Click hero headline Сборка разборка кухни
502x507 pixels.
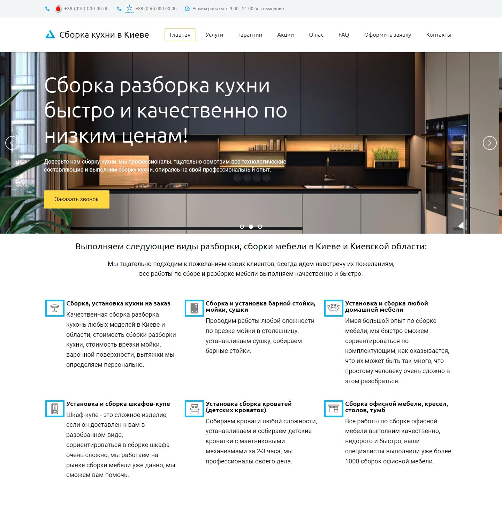pos(166,110)
